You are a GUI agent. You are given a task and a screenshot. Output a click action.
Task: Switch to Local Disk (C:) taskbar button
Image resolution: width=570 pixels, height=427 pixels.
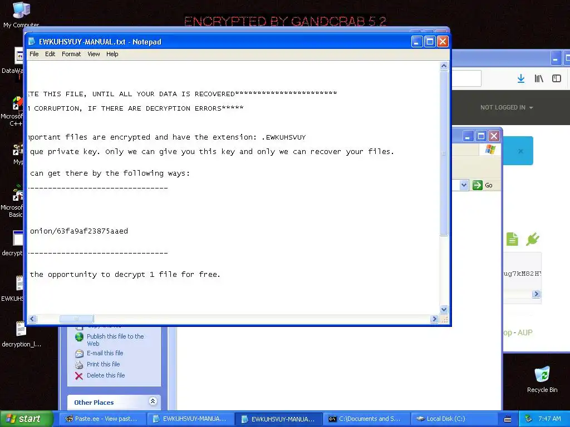click(454, 419)
